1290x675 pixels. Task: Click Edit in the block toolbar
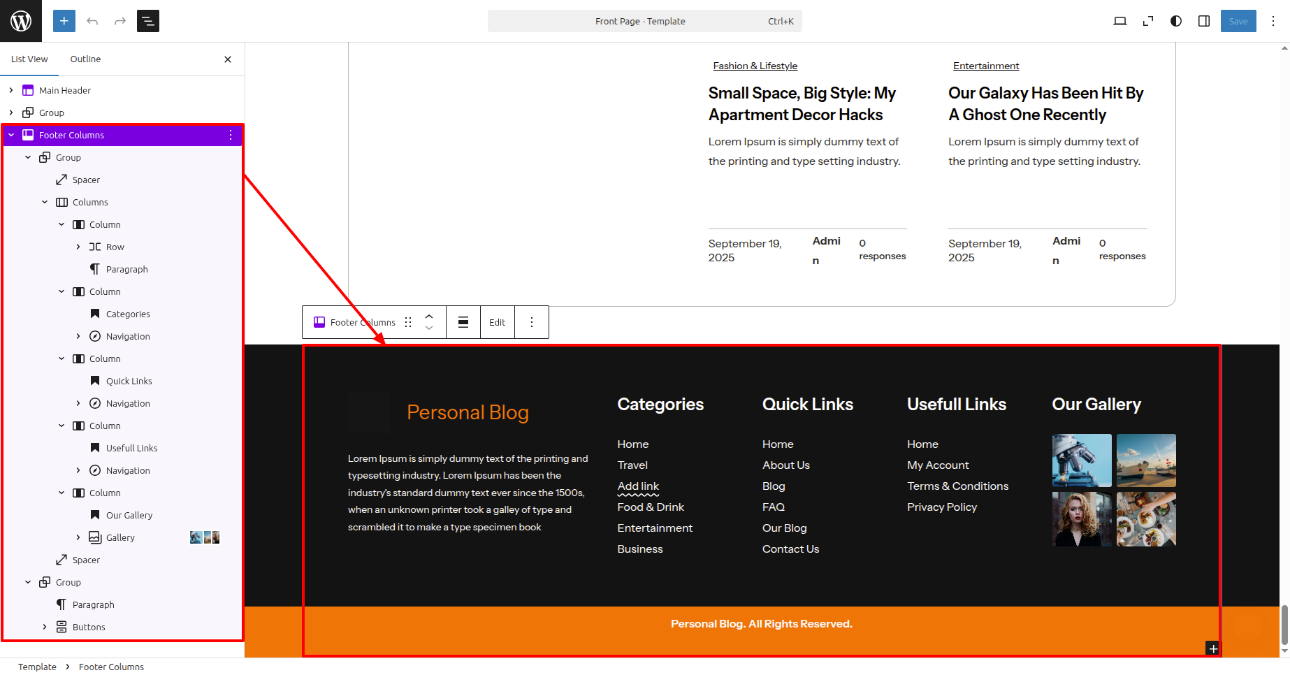pos(497,322)
